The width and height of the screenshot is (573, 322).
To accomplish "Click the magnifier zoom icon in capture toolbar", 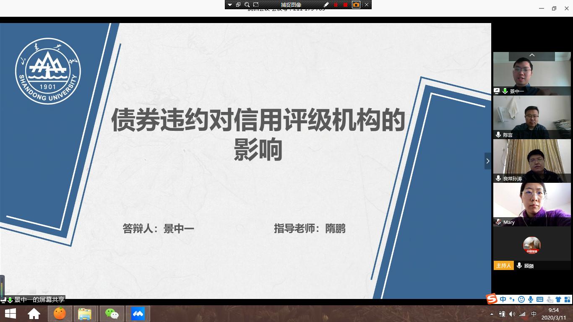I will click(247, 5).
